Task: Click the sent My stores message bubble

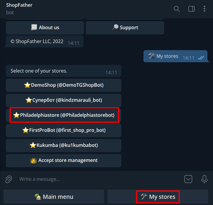Action: [x=176, y=56]
